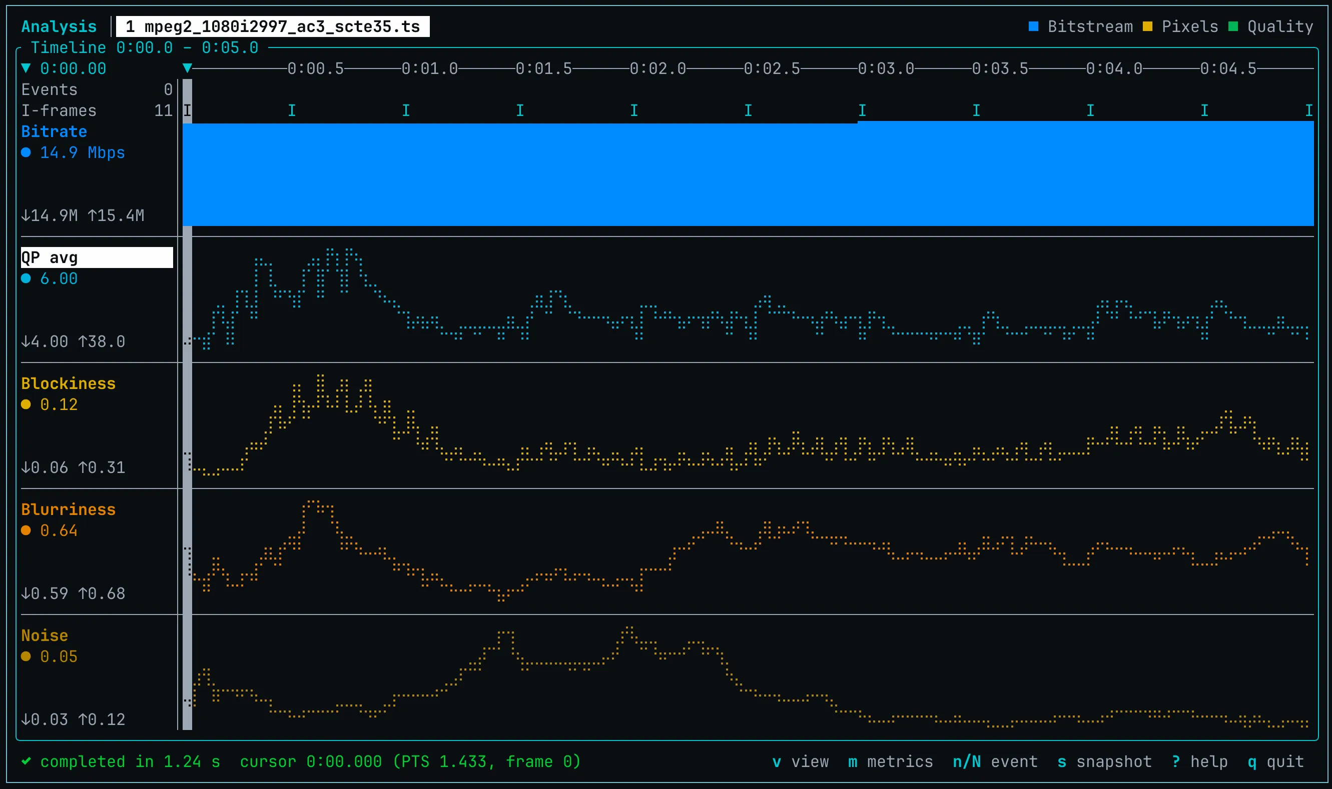Click the yellow Pixels legend swatch
1332x789 pixels.
click(x=1147, y=26)
